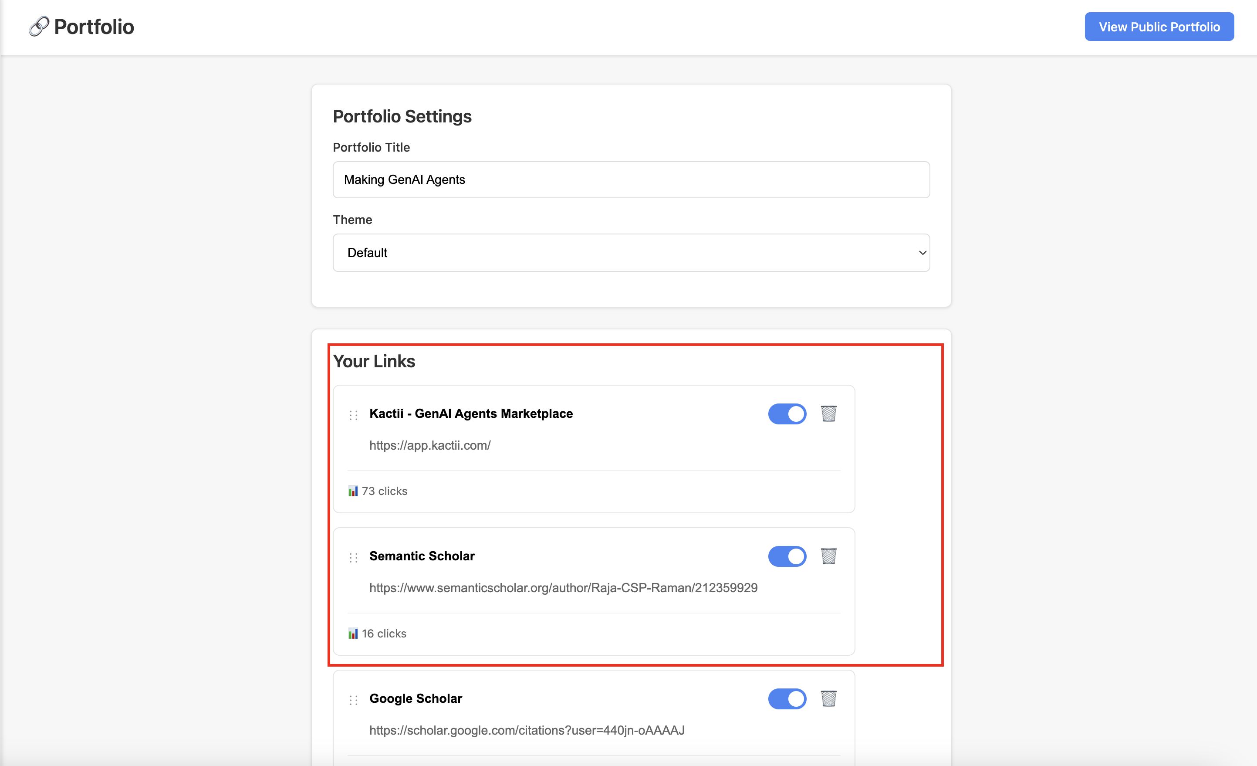Open the Theme dropdown
1257x766 pixels.
pos(631,253)
